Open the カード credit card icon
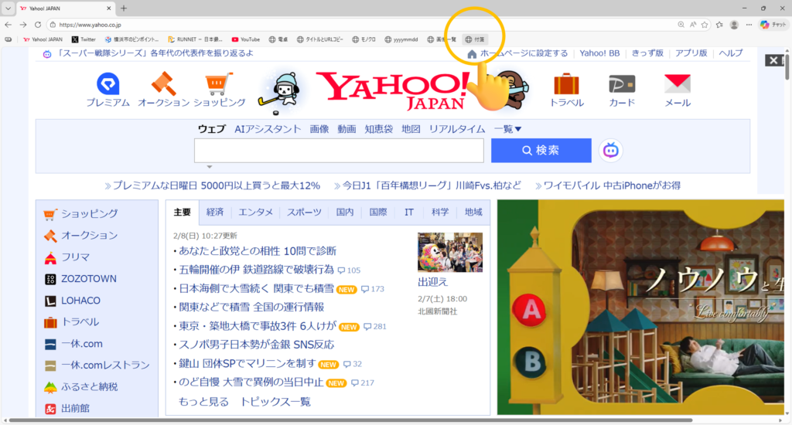Image resolution: width=792 pixels, height=425 pixels. [x=621, y=85]
